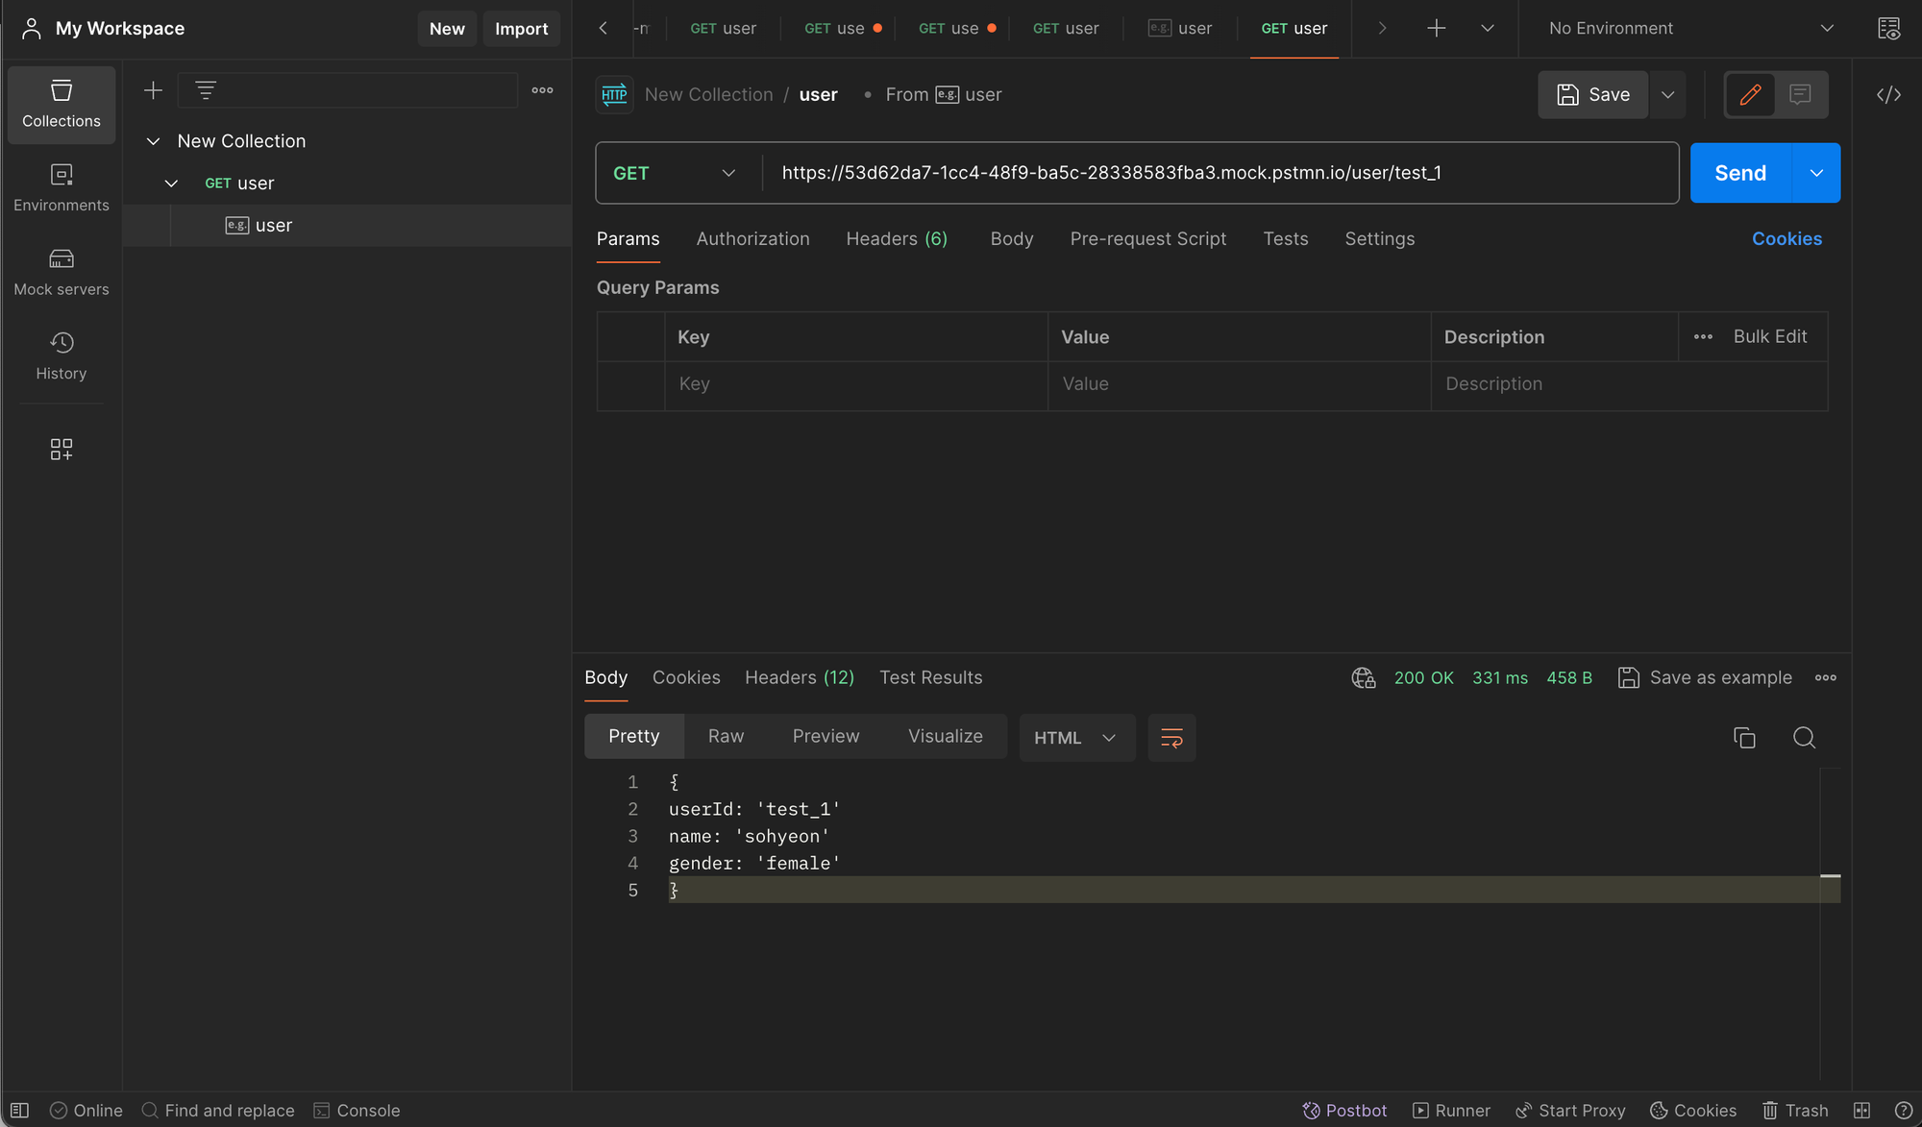Toggle line wrap in response viewer
The image size is (1922, 1127).
1171,737
